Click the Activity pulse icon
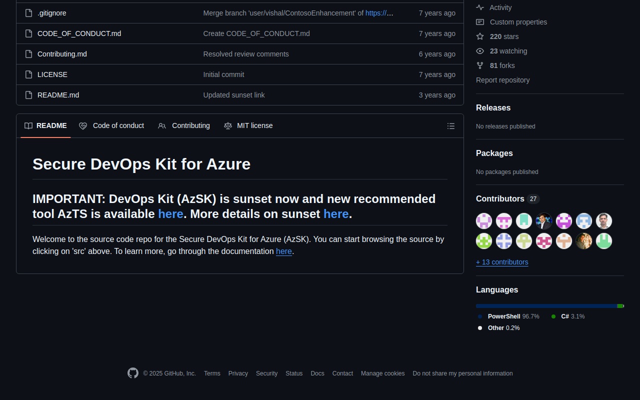Image resolution: width=640 pixels, height=400 pixels. point(480,7)
